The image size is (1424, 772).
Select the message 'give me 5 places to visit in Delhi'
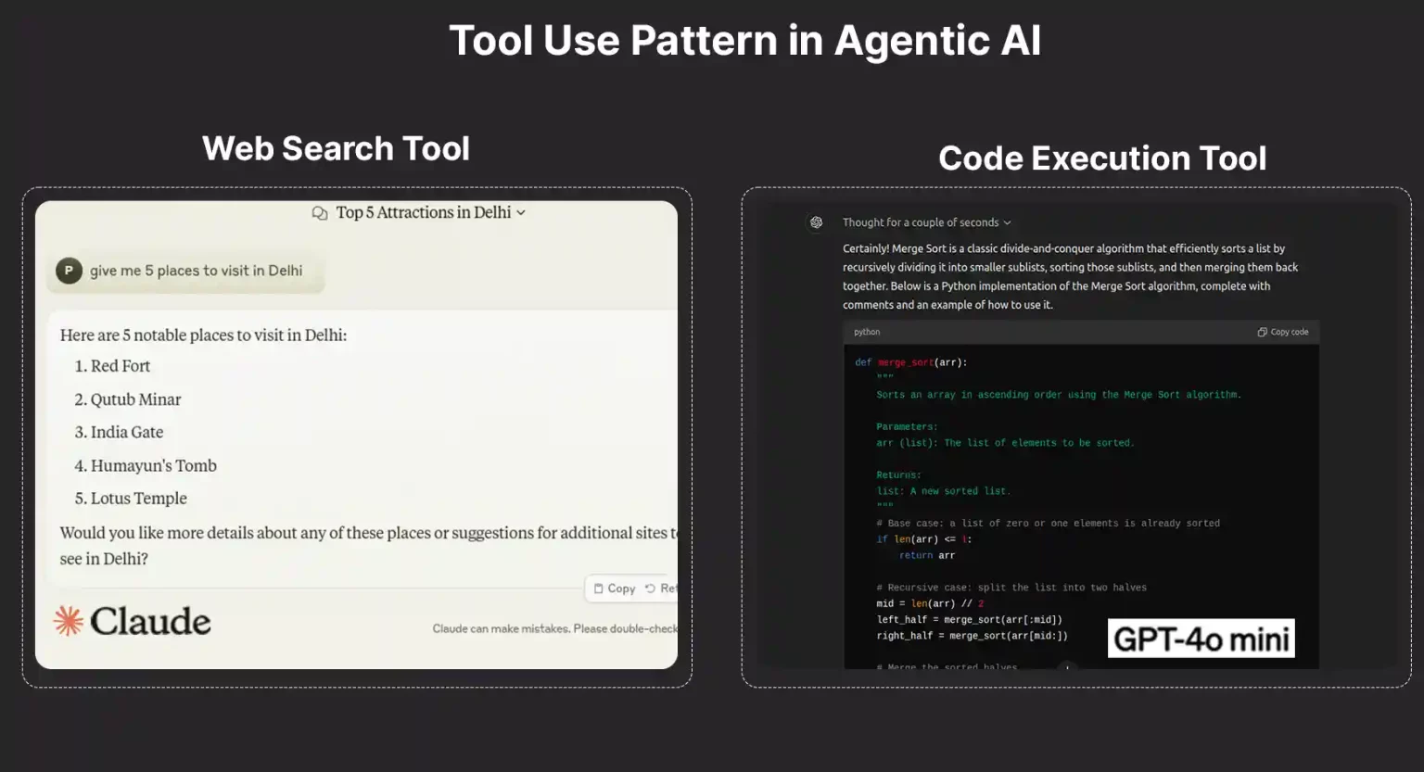point(196,271)
